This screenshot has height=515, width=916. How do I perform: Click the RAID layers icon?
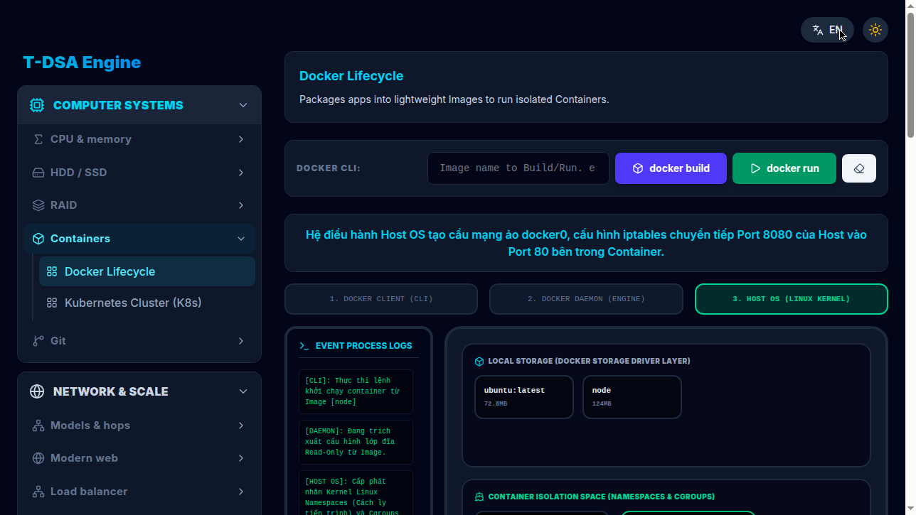pos(38,205)
